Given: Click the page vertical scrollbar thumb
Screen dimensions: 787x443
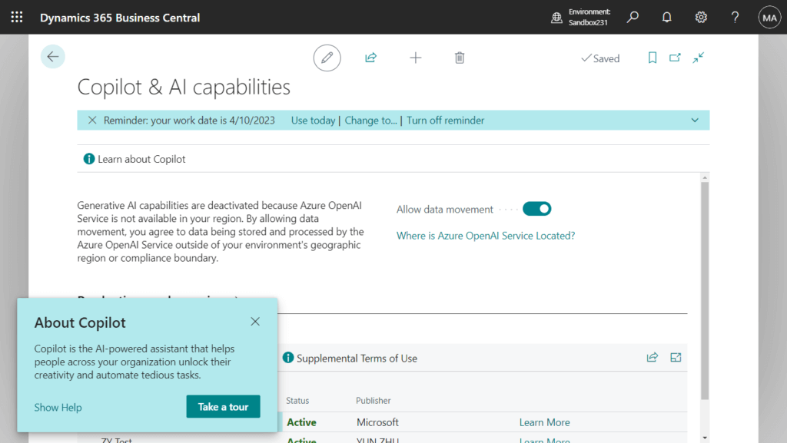Looking at the screenshot, I should click(x=705, y=291).
